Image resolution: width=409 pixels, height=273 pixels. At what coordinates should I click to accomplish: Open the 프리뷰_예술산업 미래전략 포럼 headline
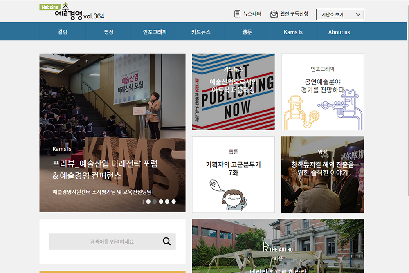point(105,169)
